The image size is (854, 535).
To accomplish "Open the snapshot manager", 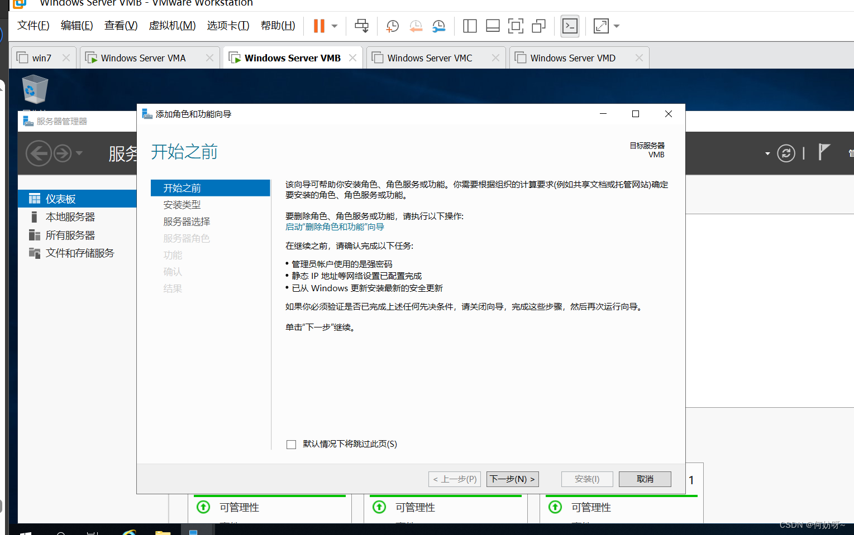I will coord(439,26).
